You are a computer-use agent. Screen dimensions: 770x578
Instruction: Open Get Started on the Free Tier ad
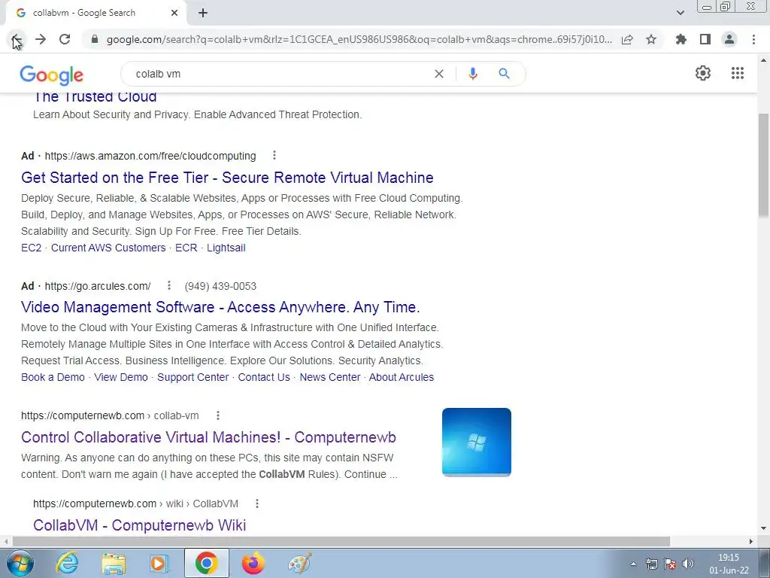pyautogui.click(x=227, y=178)
